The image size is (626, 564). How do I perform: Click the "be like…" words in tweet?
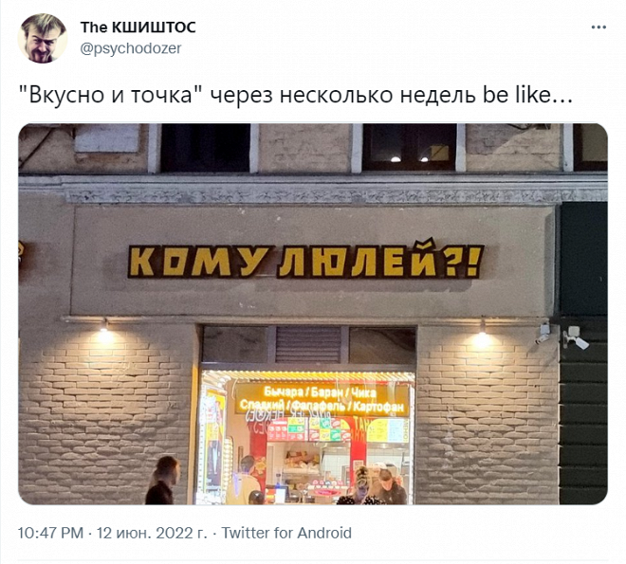click(x=527, y=95)
